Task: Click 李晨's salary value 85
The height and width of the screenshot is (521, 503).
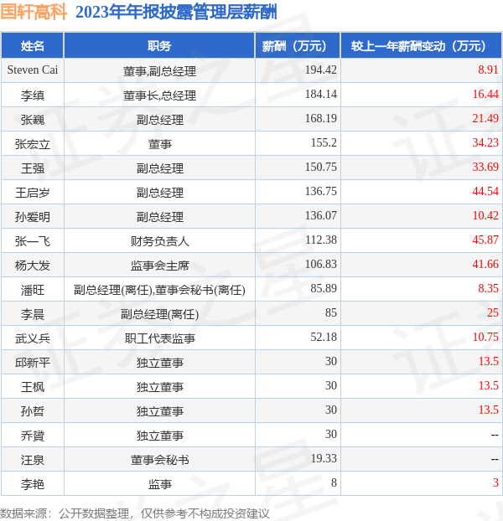Action: coord(331,312)
